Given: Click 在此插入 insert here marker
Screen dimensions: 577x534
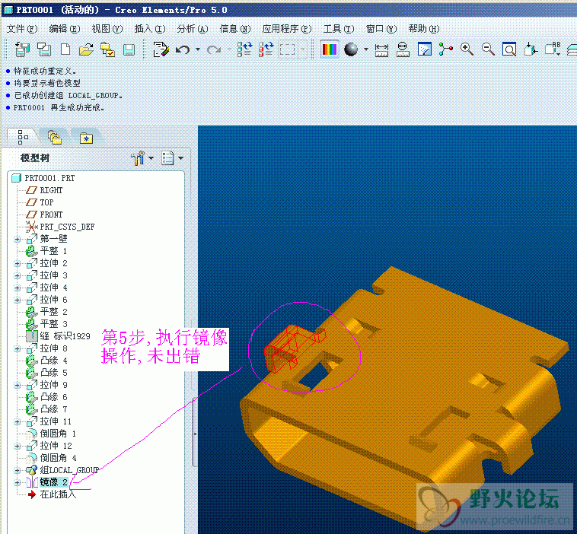Looking at the screenshot, I should click(x=53, y=494).
